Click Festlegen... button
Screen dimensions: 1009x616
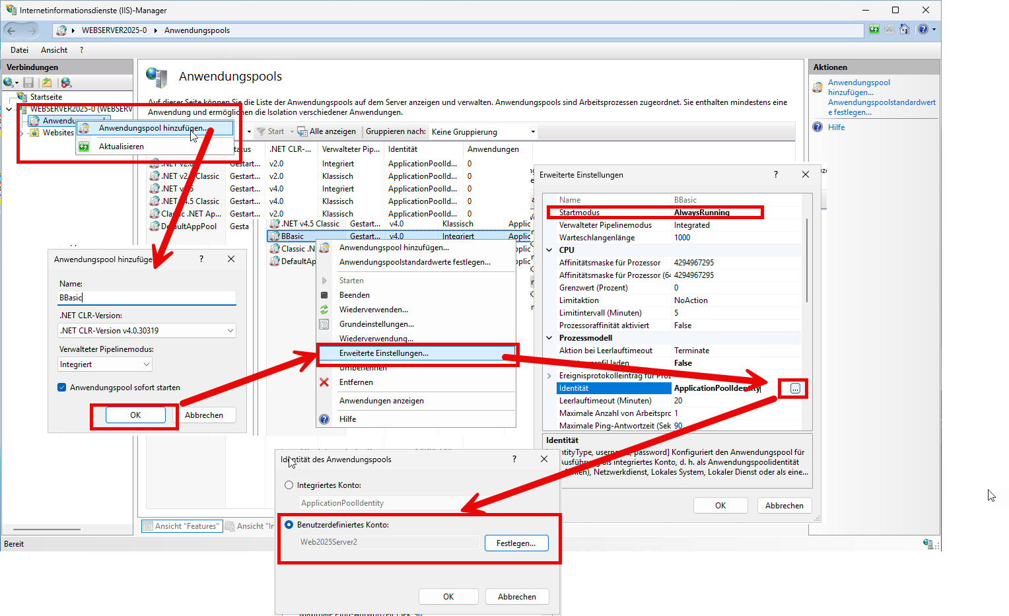click(x=516, y=543)
